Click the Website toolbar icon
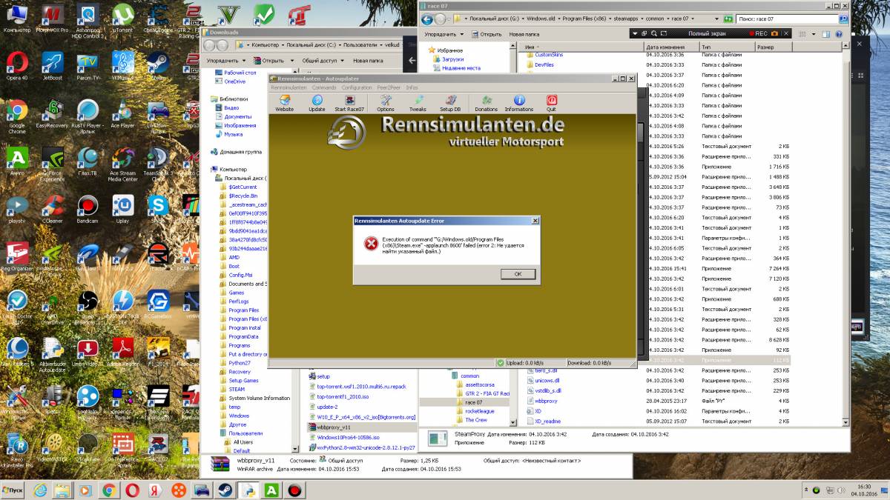The height and width of the screenshot is (500, 890). click(x=284, y=103)
